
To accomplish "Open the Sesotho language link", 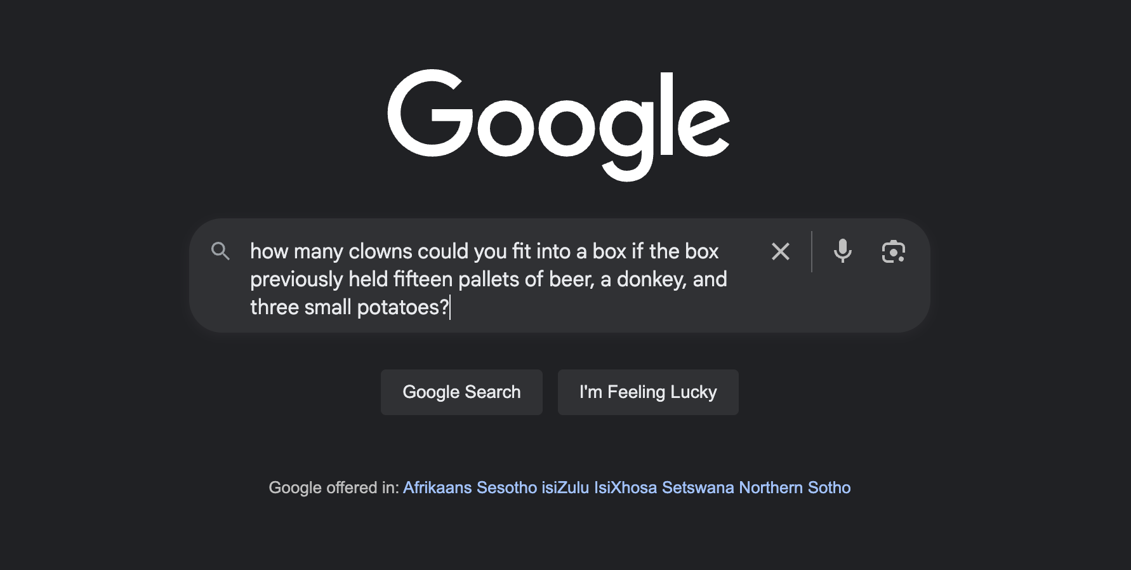I will pyautogui.click(x=506, y=487).
